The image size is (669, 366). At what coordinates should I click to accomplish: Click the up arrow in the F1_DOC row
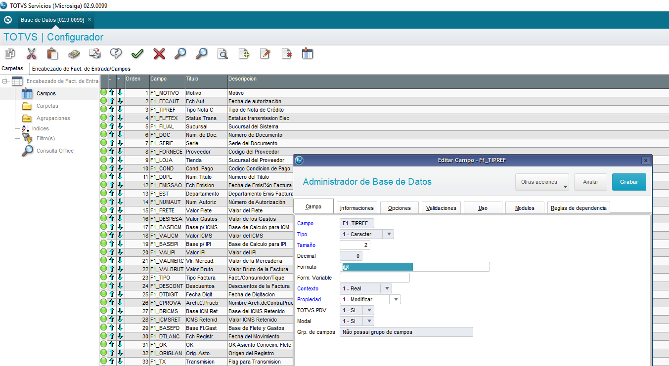click(112, 135)
